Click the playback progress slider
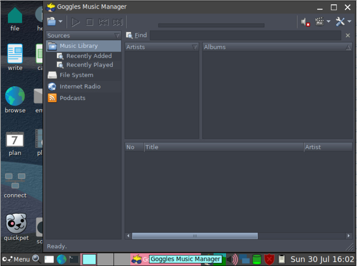 click(x=211, y=25)
